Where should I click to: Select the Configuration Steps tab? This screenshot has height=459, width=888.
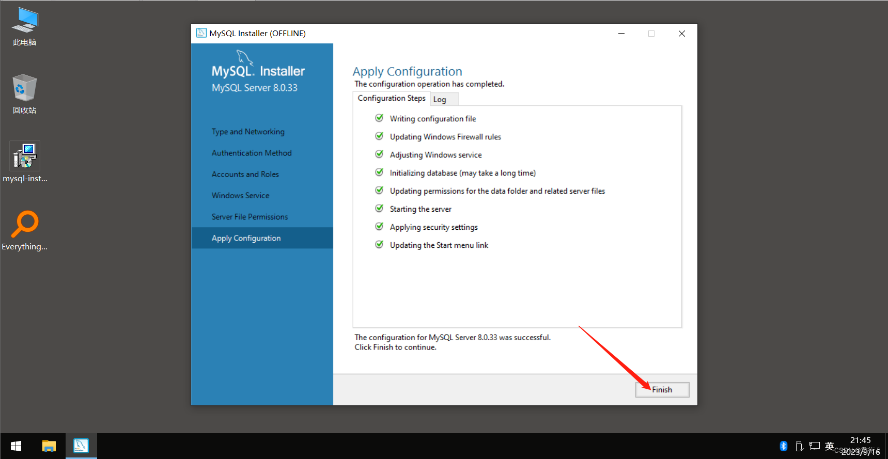pos(392,98)
